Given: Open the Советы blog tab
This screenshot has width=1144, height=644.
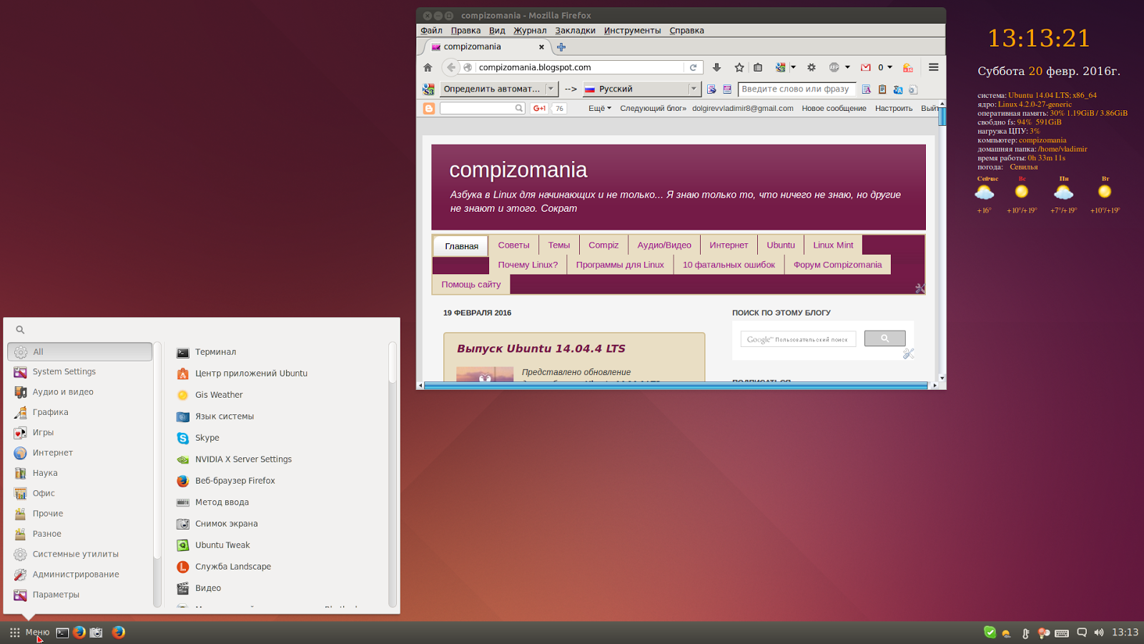Looking at the screenshot, I should tap(513, 245).
